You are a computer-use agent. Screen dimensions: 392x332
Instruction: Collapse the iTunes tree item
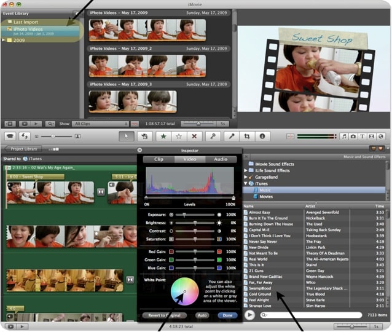(246, 183)
